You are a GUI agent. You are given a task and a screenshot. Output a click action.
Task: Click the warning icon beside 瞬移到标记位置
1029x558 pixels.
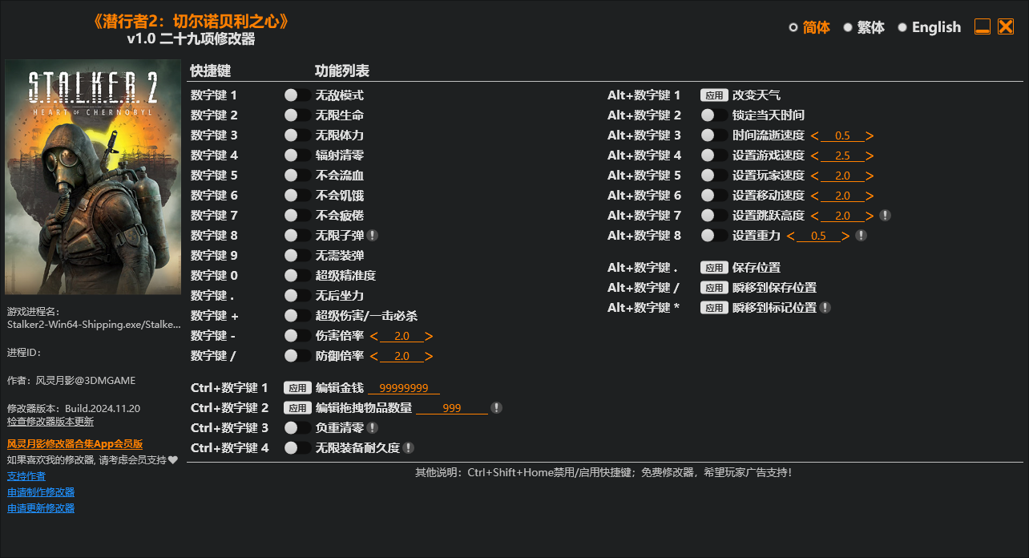[825, 307]
